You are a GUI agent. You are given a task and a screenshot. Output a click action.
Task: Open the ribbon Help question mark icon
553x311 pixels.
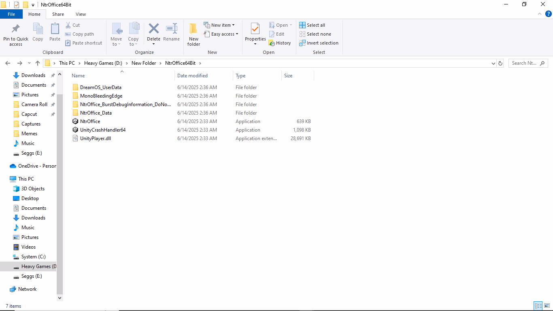[549, 14]
